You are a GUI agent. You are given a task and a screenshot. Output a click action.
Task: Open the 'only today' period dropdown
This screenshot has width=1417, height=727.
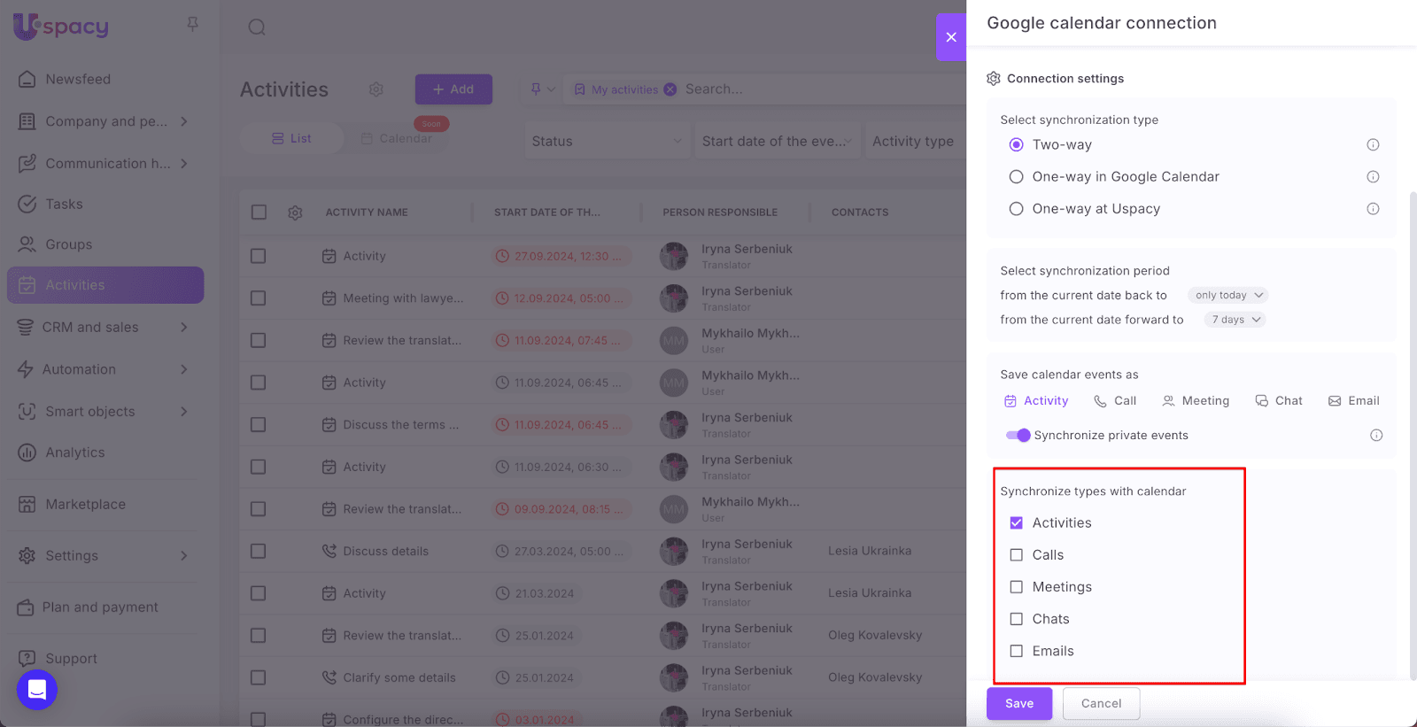point(1228,295)
